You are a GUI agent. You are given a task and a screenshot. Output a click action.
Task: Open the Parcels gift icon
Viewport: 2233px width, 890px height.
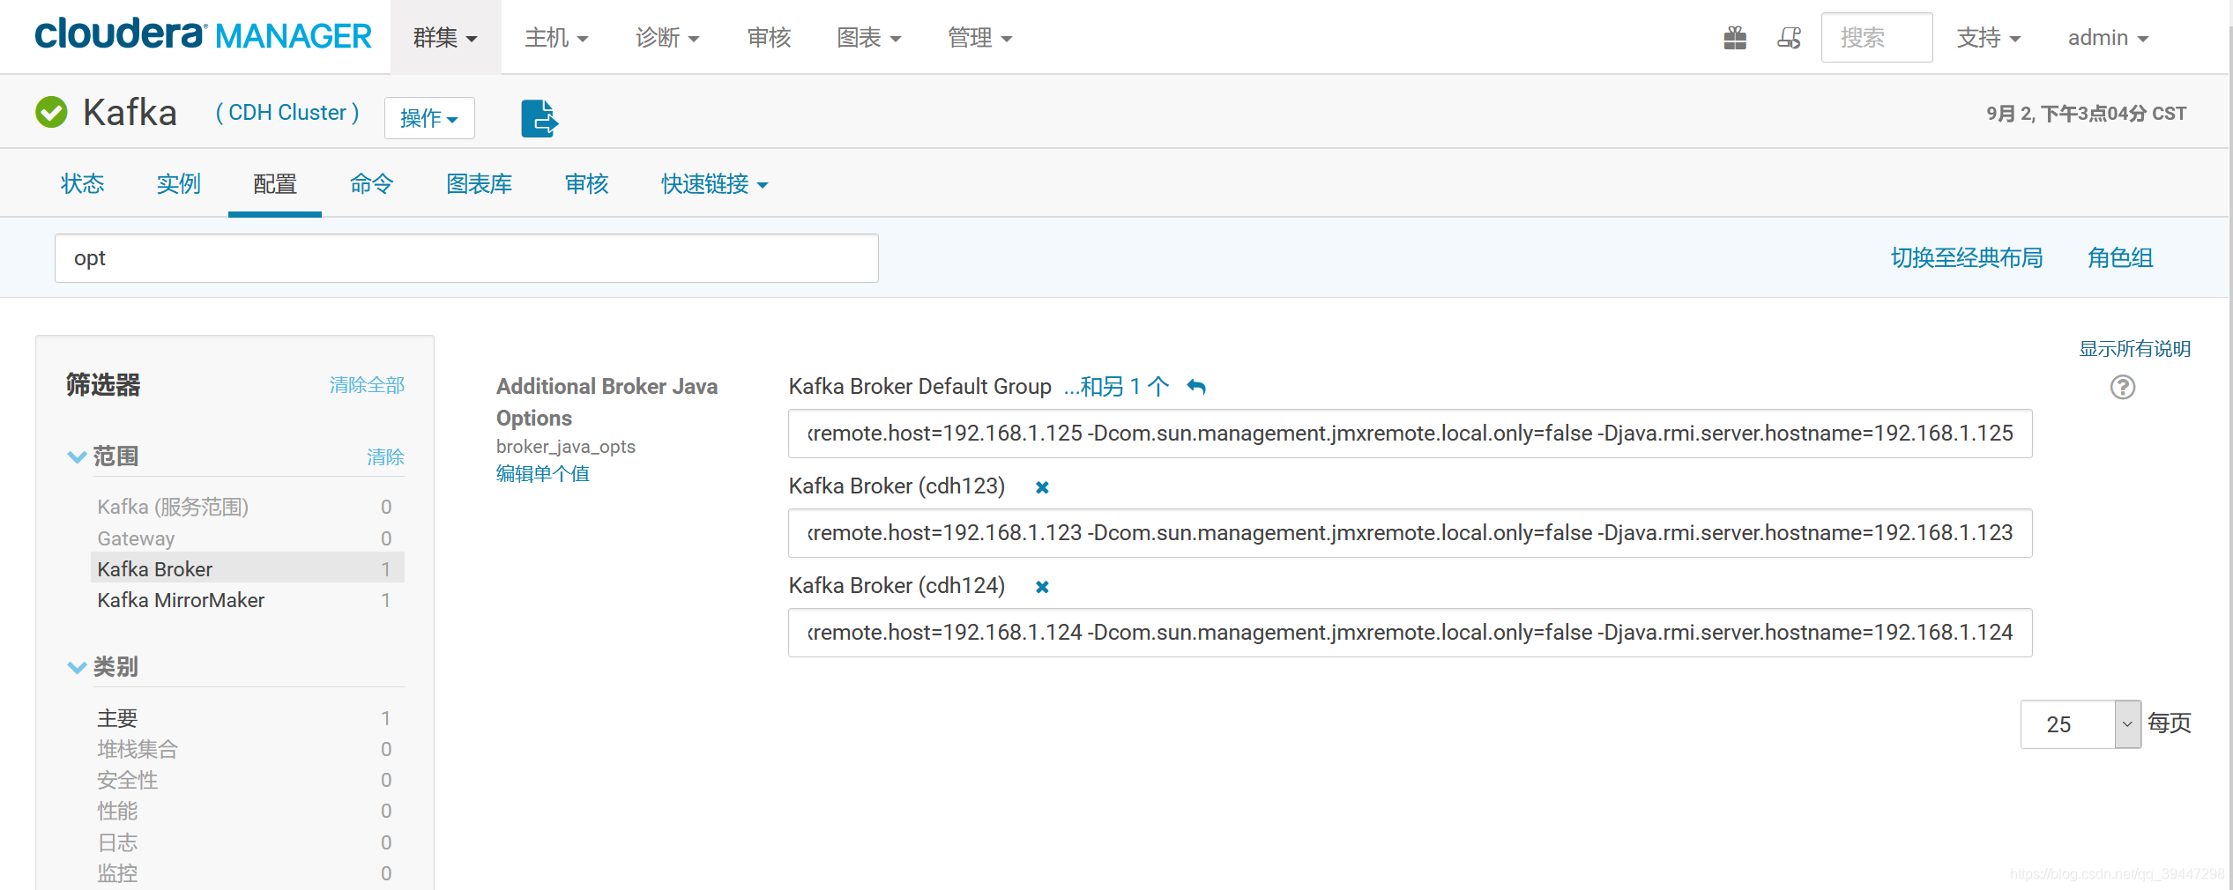tap(1734, 37)
